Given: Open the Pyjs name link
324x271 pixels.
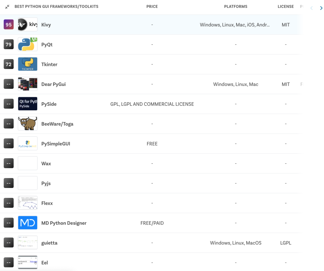Looking at the screenshot, I should (x=46, y=183).
